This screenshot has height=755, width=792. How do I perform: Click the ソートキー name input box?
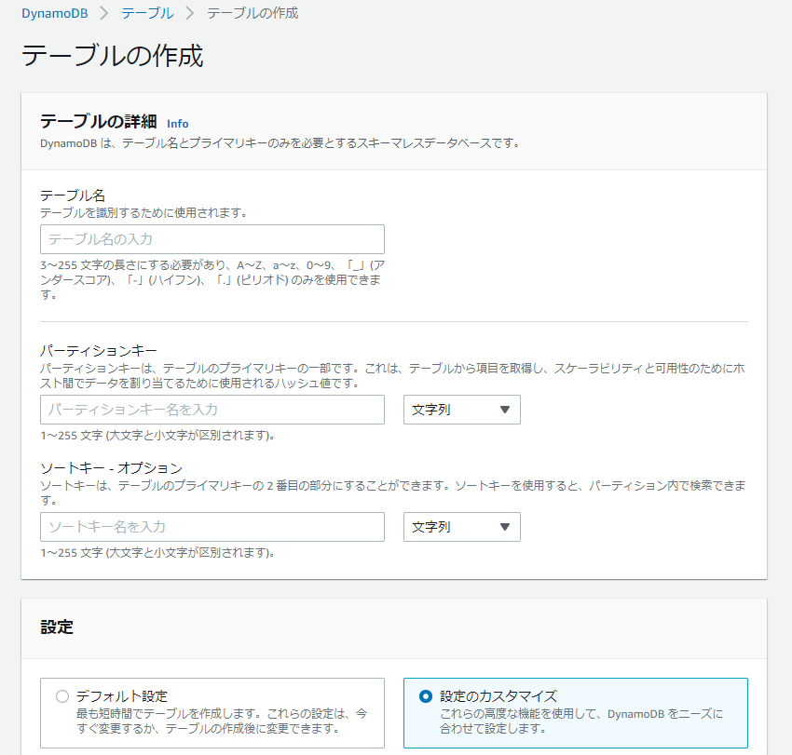pos(211,527)
